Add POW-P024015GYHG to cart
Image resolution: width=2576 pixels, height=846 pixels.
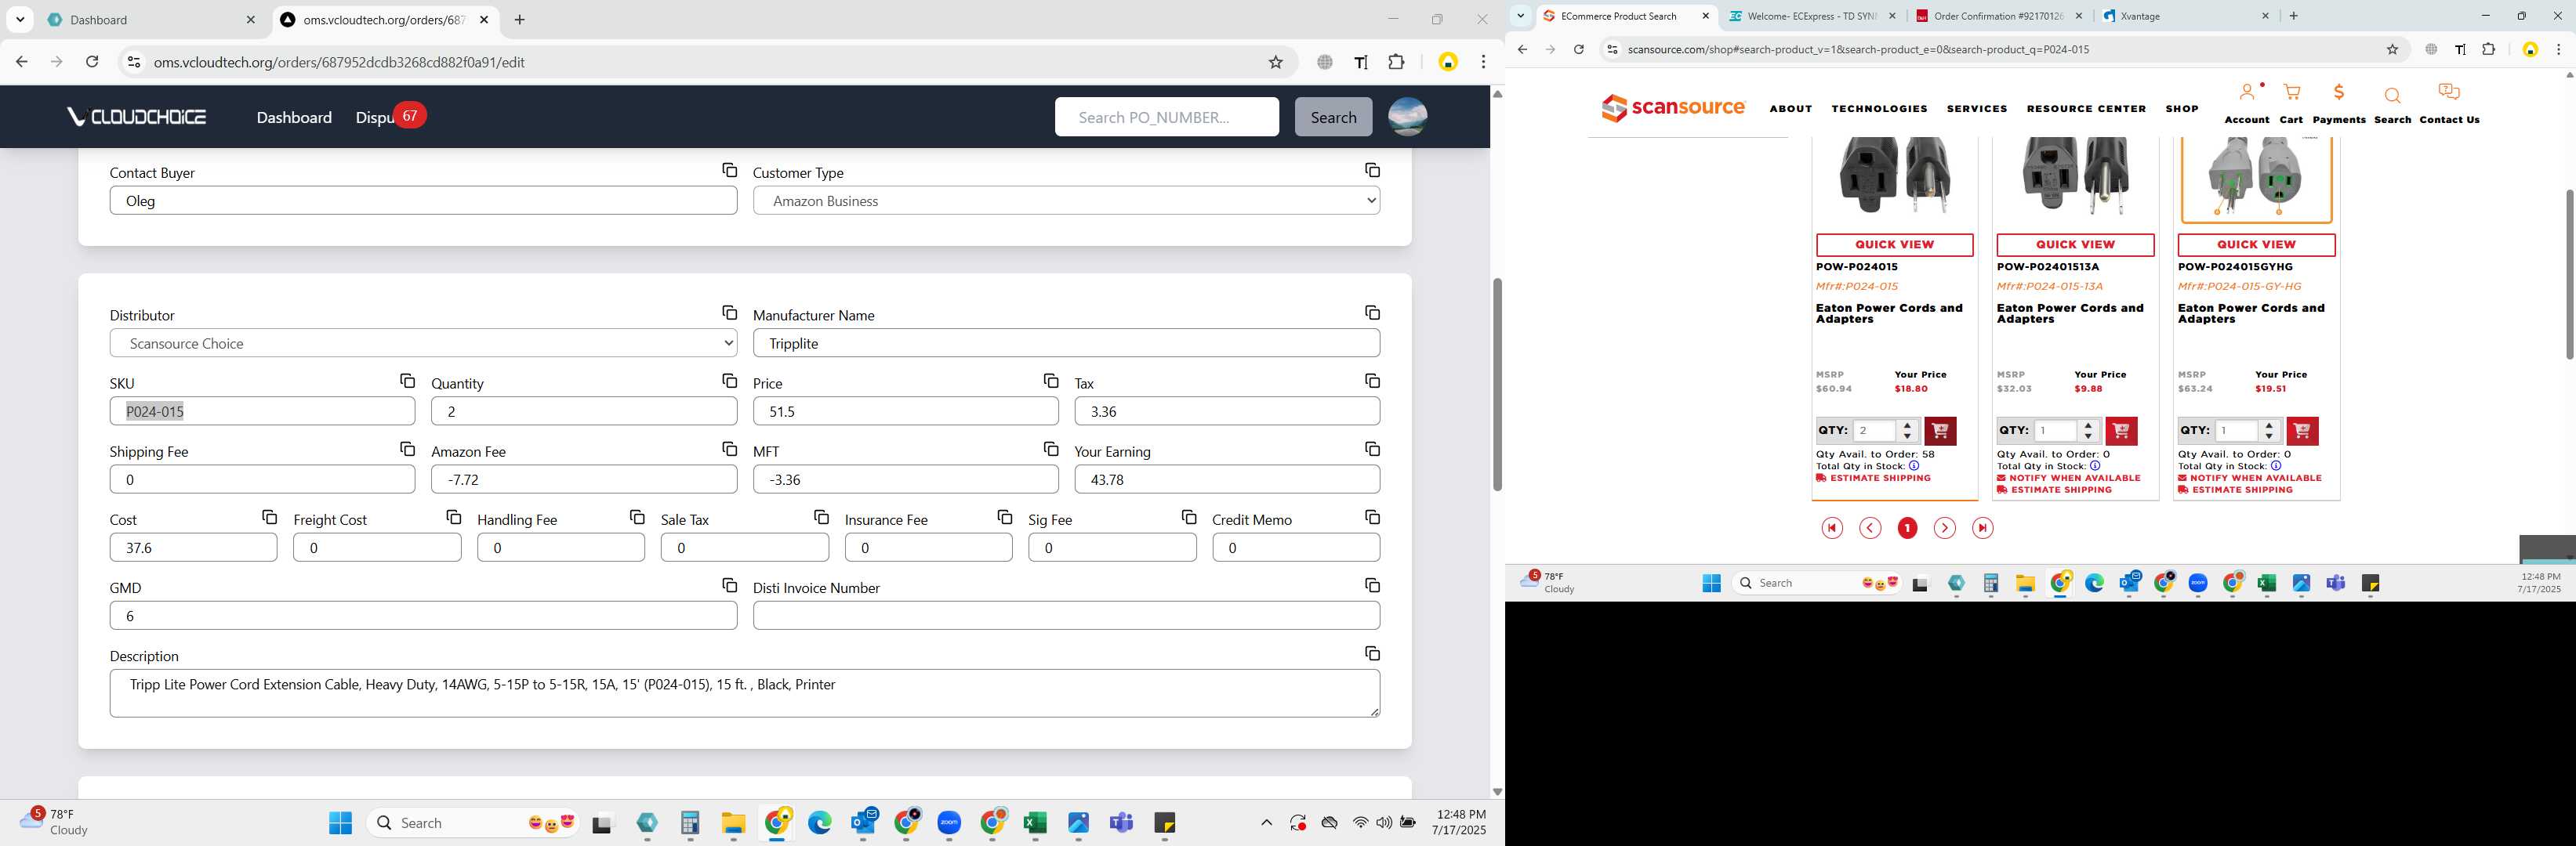pos(2302,431)
